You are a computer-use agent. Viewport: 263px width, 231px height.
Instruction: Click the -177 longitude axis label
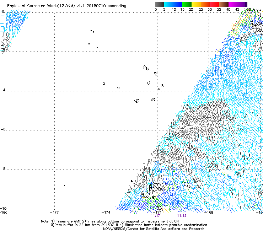[x=54, y=213]
